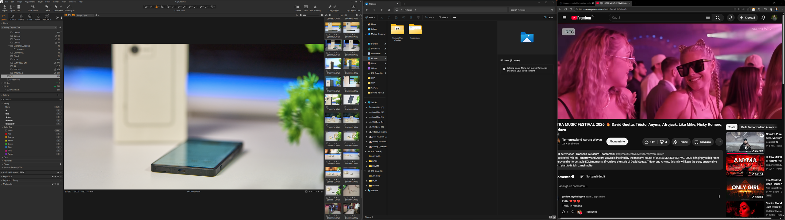The width and height of the screenshot is (785, 220).
Task: Expand the Metadata panel
Action: coord(2,184)
